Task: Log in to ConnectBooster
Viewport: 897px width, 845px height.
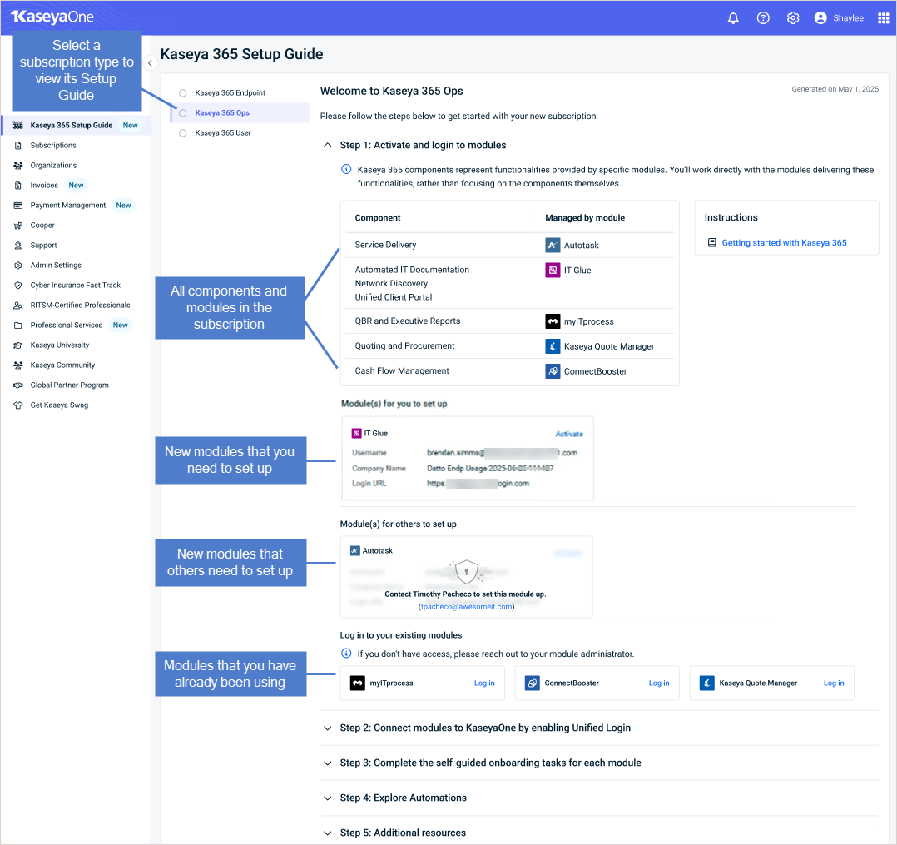Action: pos(659,683)
